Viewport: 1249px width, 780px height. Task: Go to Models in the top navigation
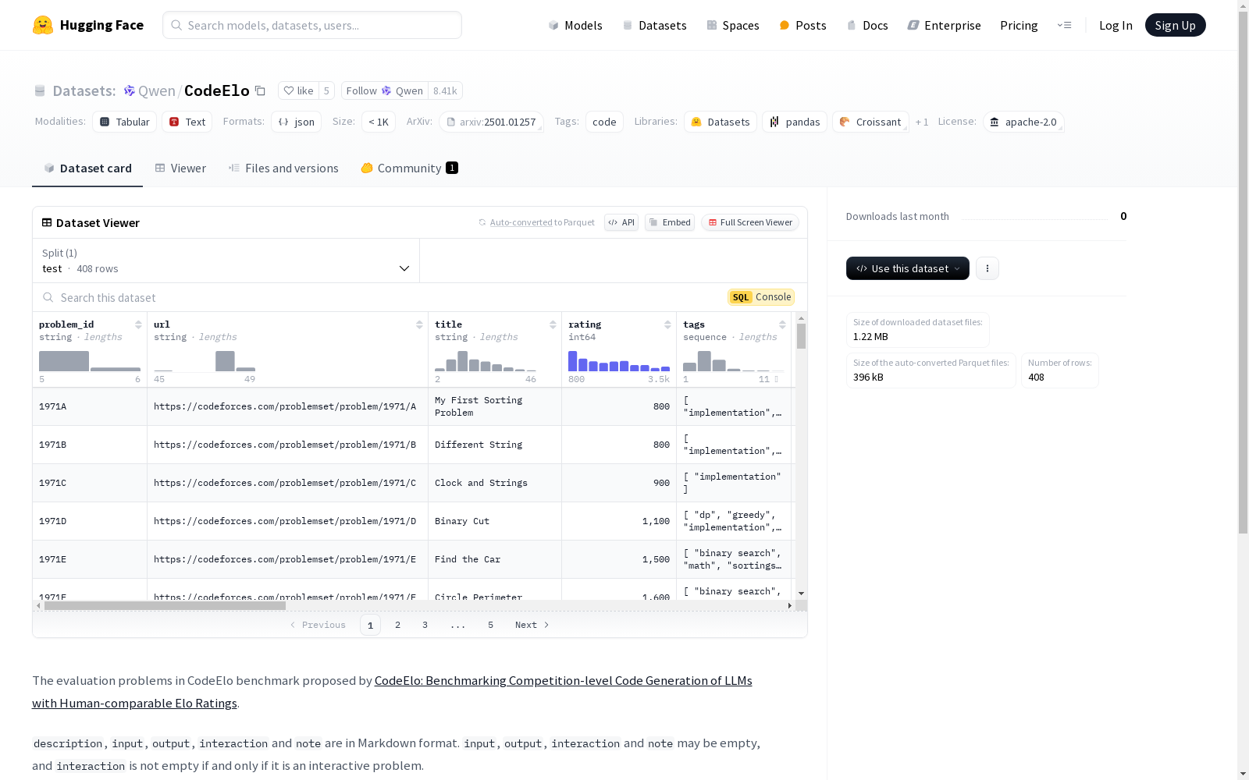click(575, 25)
